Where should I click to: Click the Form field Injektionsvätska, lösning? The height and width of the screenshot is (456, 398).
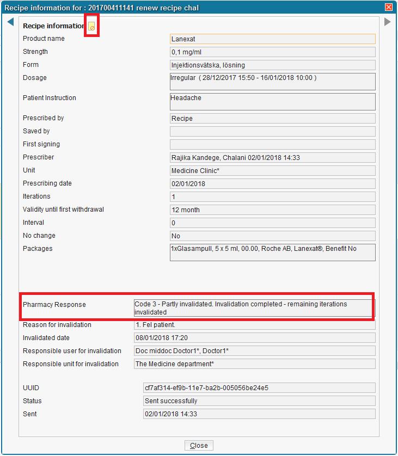pos(273,65)
